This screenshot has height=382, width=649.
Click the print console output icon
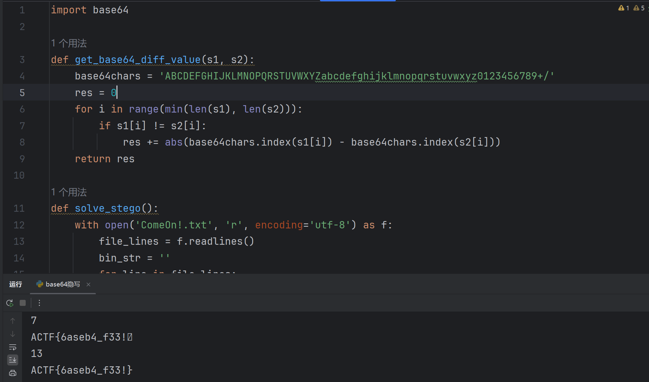[x=13, y=373]
